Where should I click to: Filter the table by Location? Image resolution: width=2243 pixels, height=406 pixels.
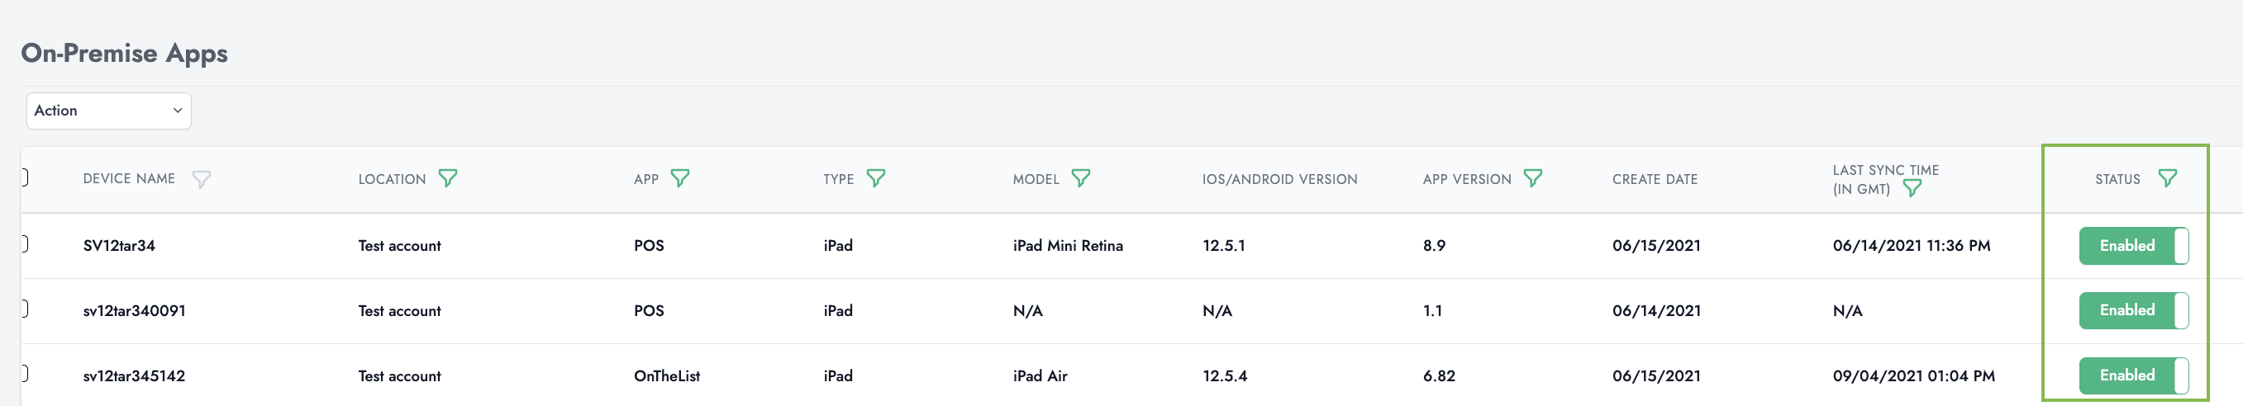448,178
